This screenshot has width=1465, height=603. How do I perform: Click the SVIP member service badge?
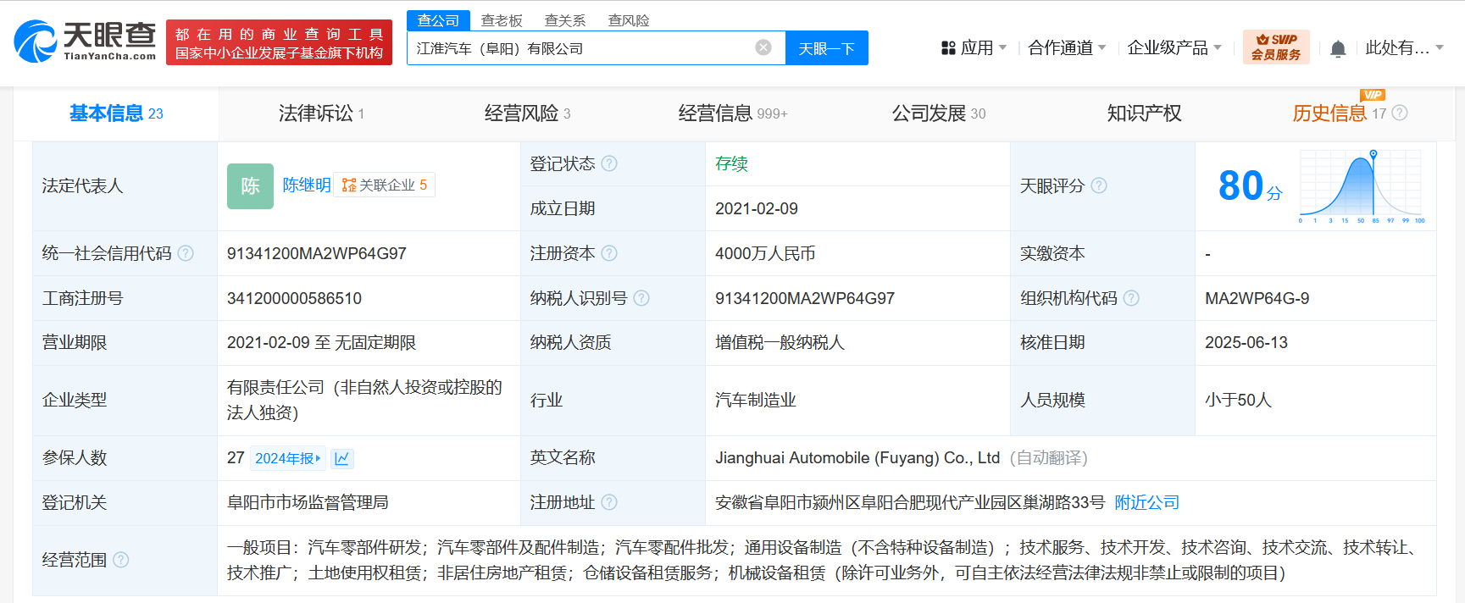[1276, 47]
